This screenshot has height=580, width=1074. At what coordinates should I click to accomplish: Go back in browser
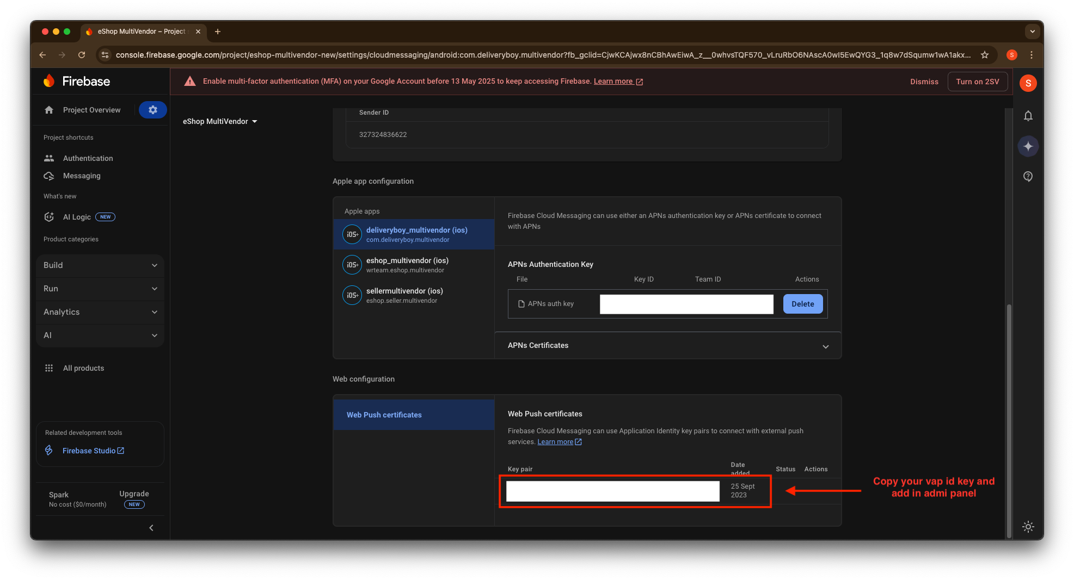pos(42,55)
